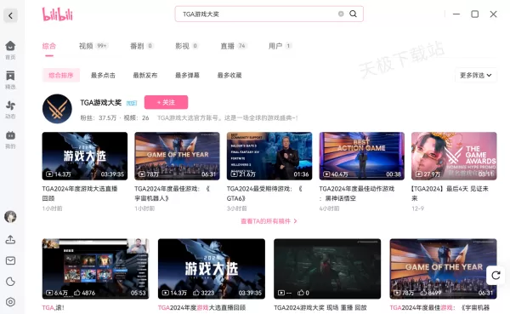The height and width of the screenshot is (314, 510).
Task: Open the video titled TGA,滚!
Action: click(x=54, y=307)
